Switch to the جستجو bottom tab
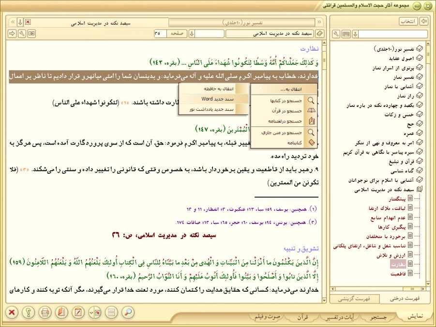The width and height of the screenshot is (436, 327). point(378,317)
